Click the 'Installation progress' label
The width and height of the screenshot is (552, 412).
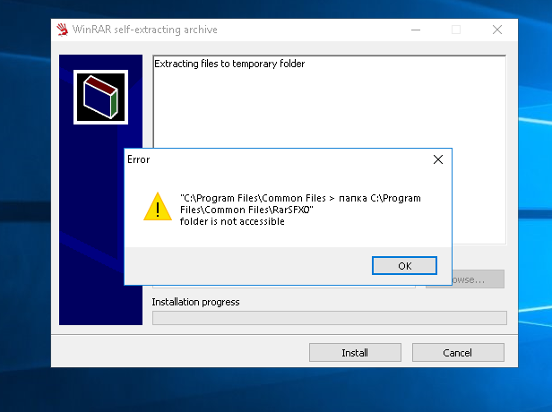pyautogui.click(x=195, y=302)
